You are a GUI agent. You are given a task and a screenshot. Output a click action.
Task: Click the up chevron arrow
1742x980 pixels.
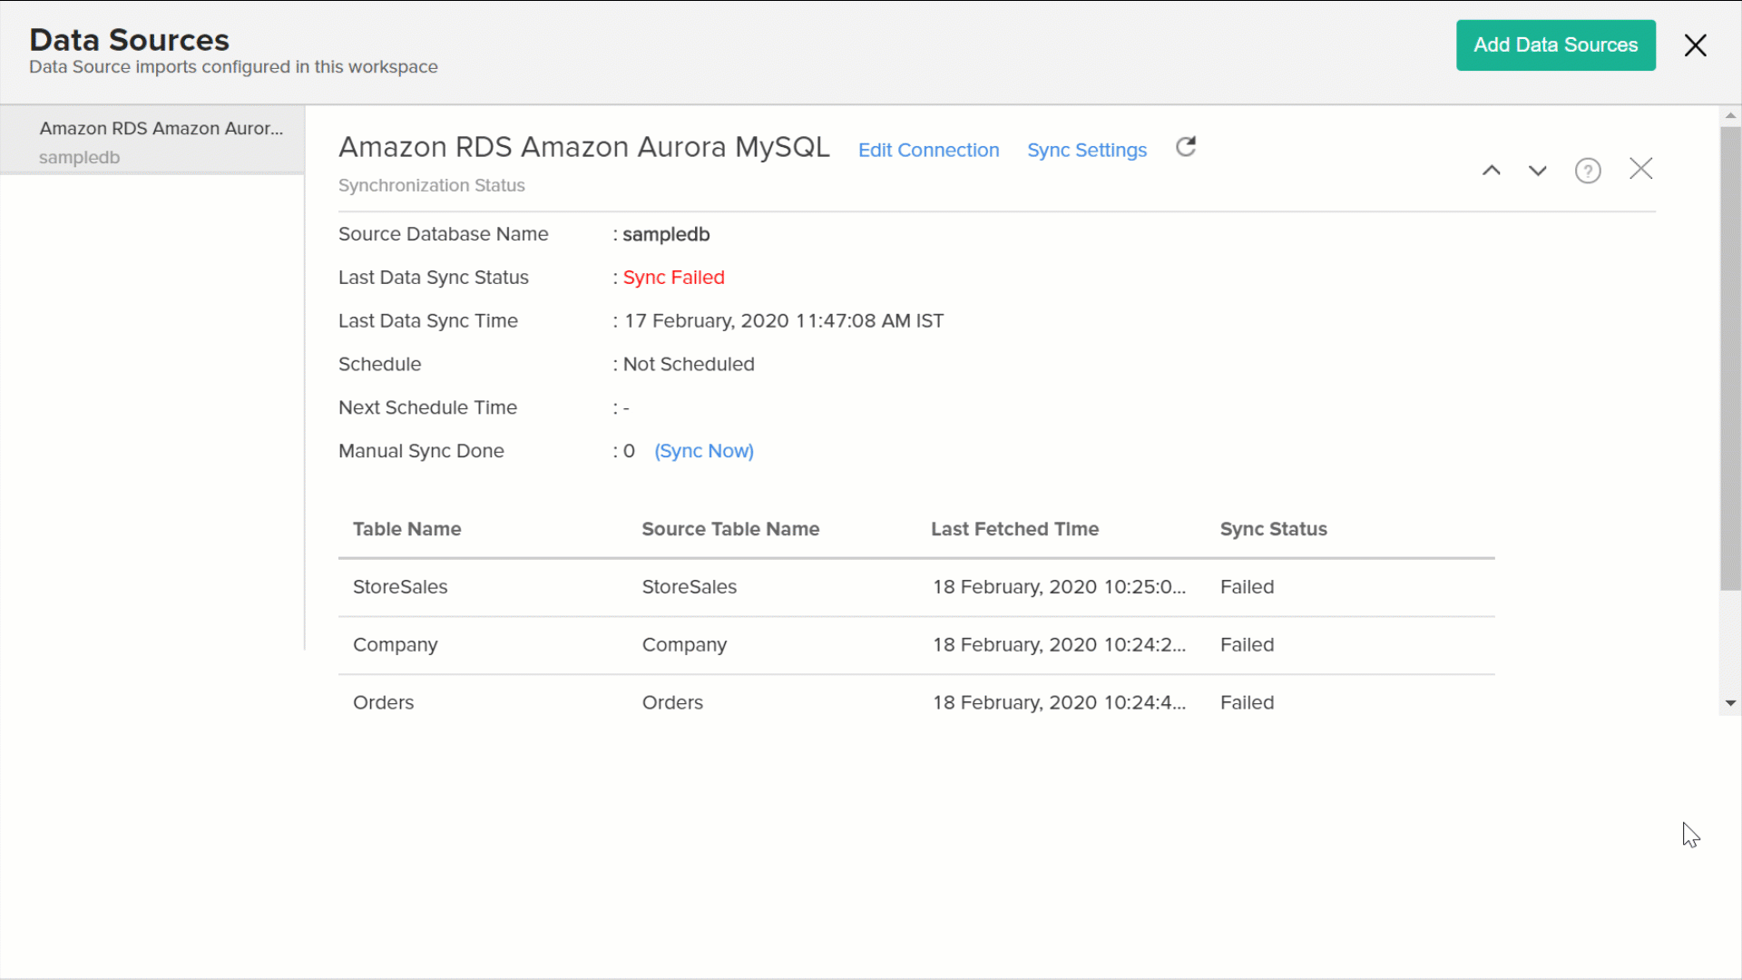tap(1492, 171)
